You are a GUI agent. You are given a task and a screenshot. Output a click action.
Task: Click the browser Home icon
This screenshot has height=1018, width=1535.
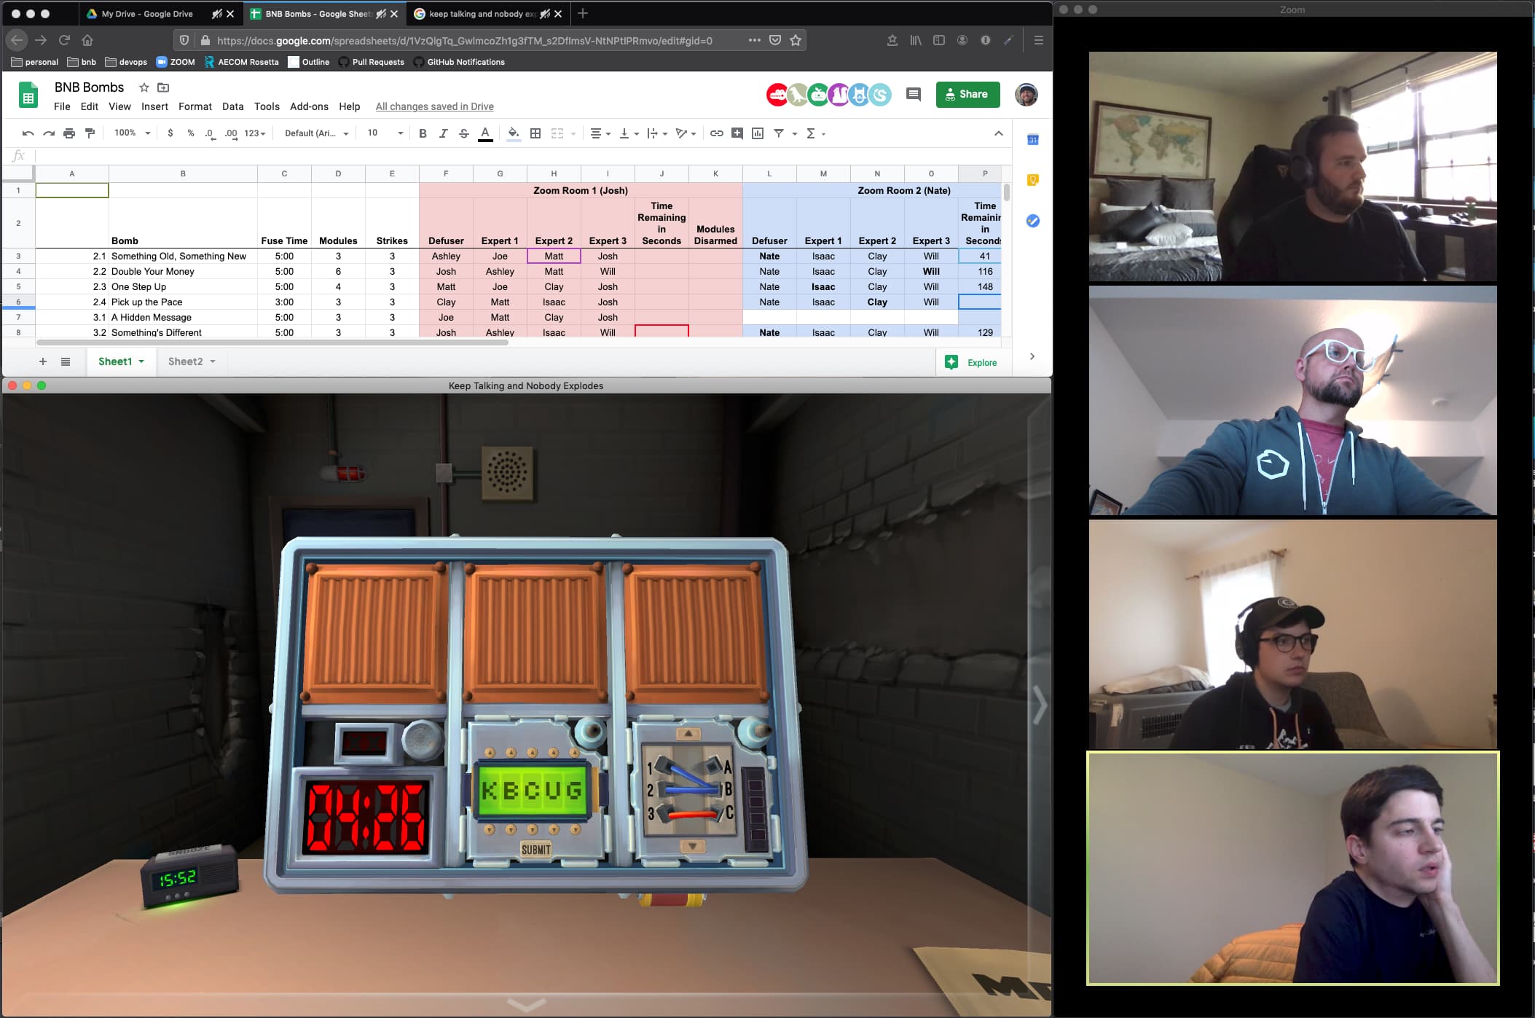tap(87, 40)
